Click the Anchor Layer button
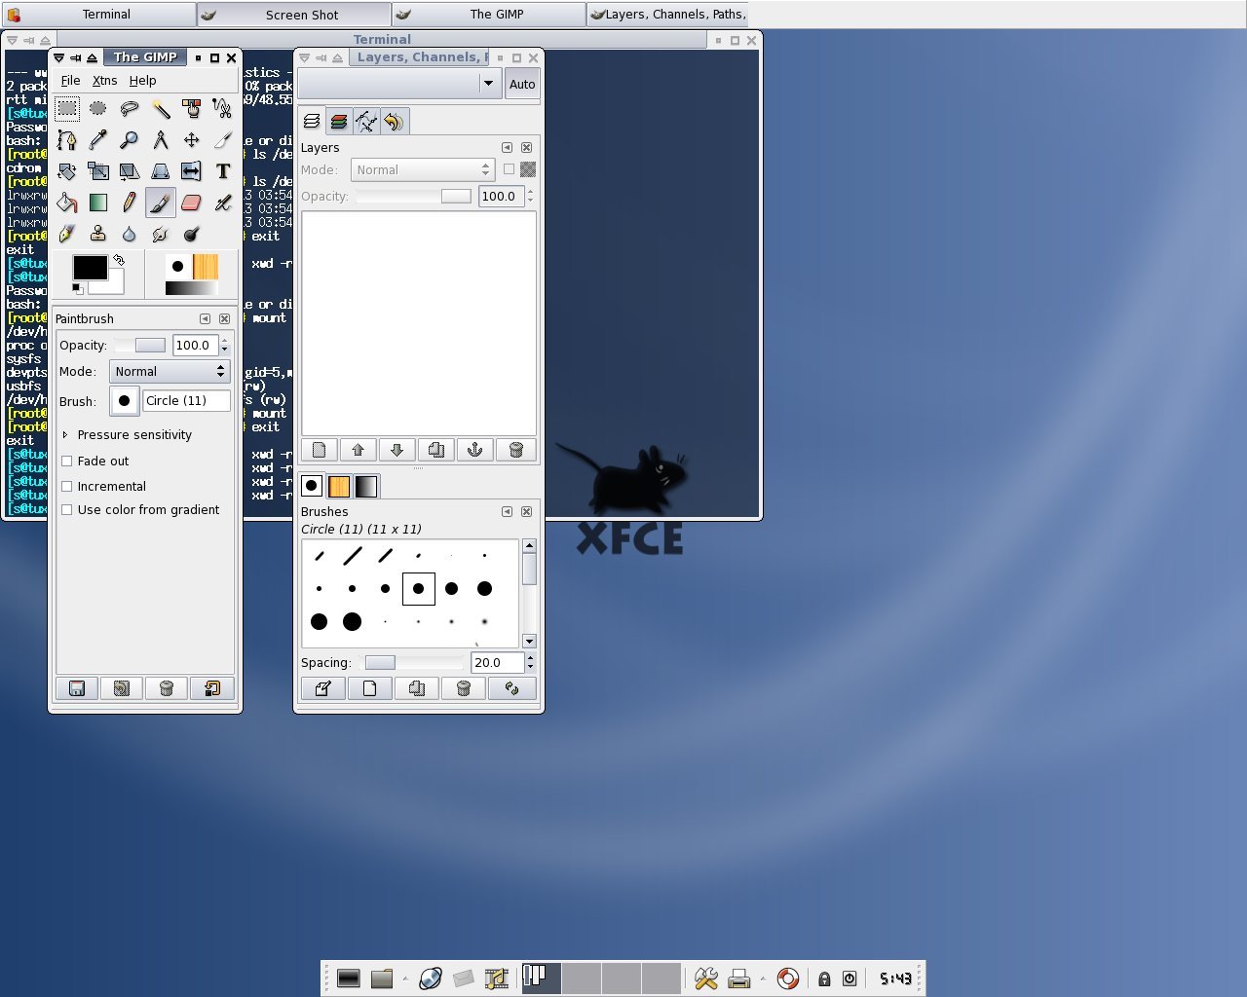The image size is (1247, 997). (475, 450)
